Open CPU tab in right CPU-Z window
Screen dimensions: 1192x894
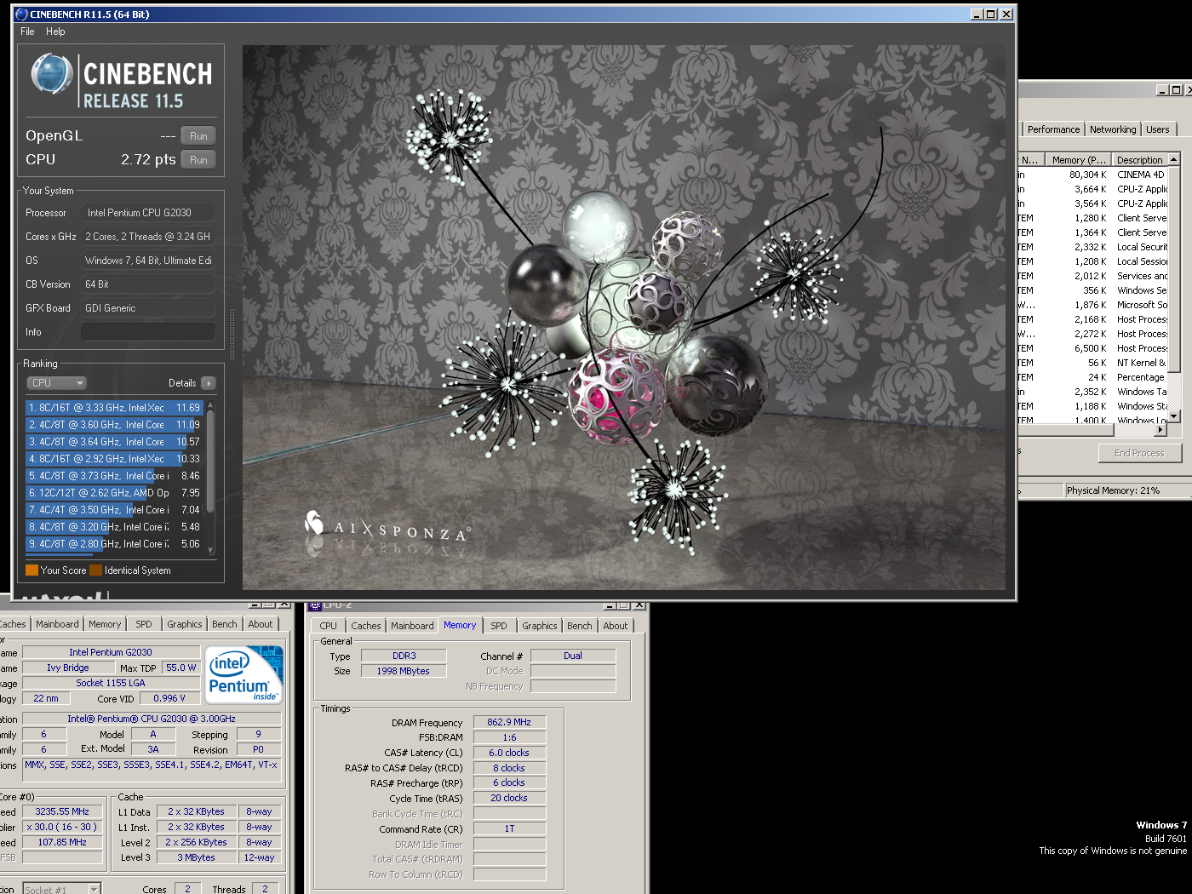click(x=329, y=626)
